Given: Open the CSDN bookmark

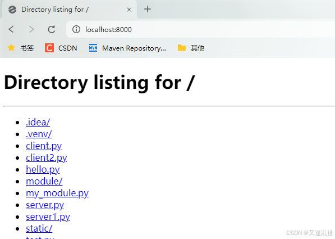Looking at the screenshot, I should click(x=61, y=48).
